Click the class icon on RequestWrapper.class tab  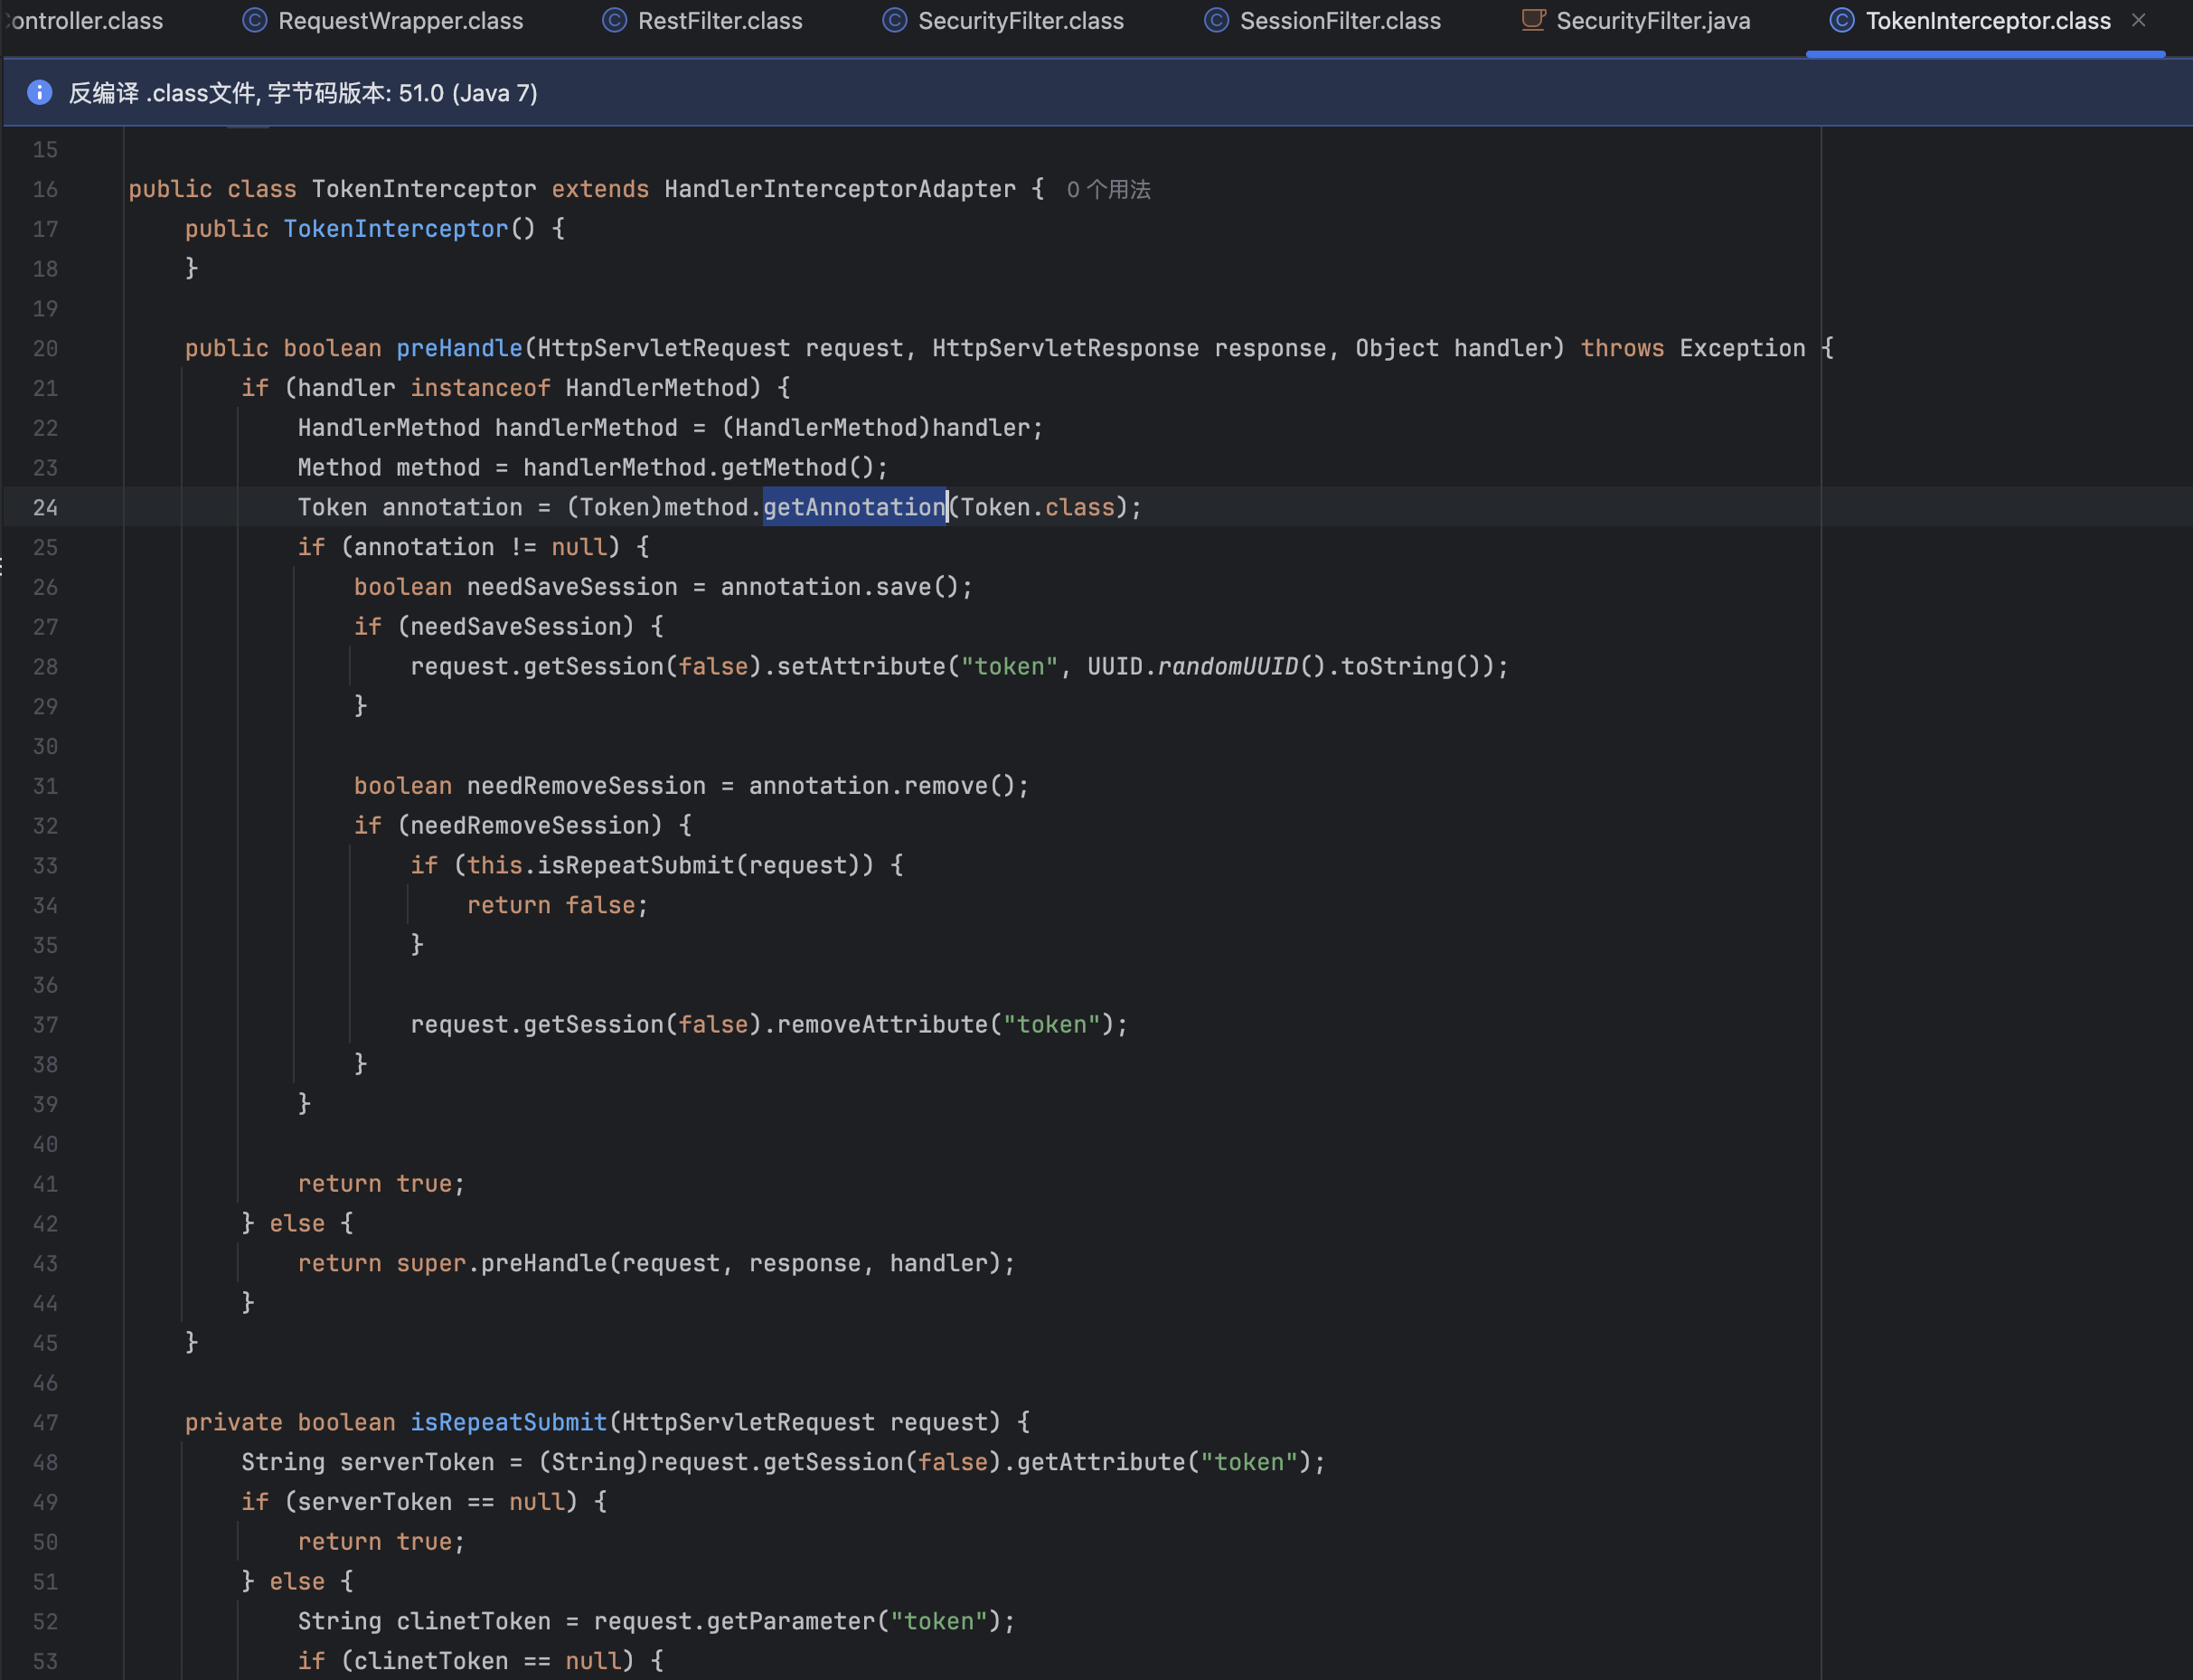[x=255, y=20]
